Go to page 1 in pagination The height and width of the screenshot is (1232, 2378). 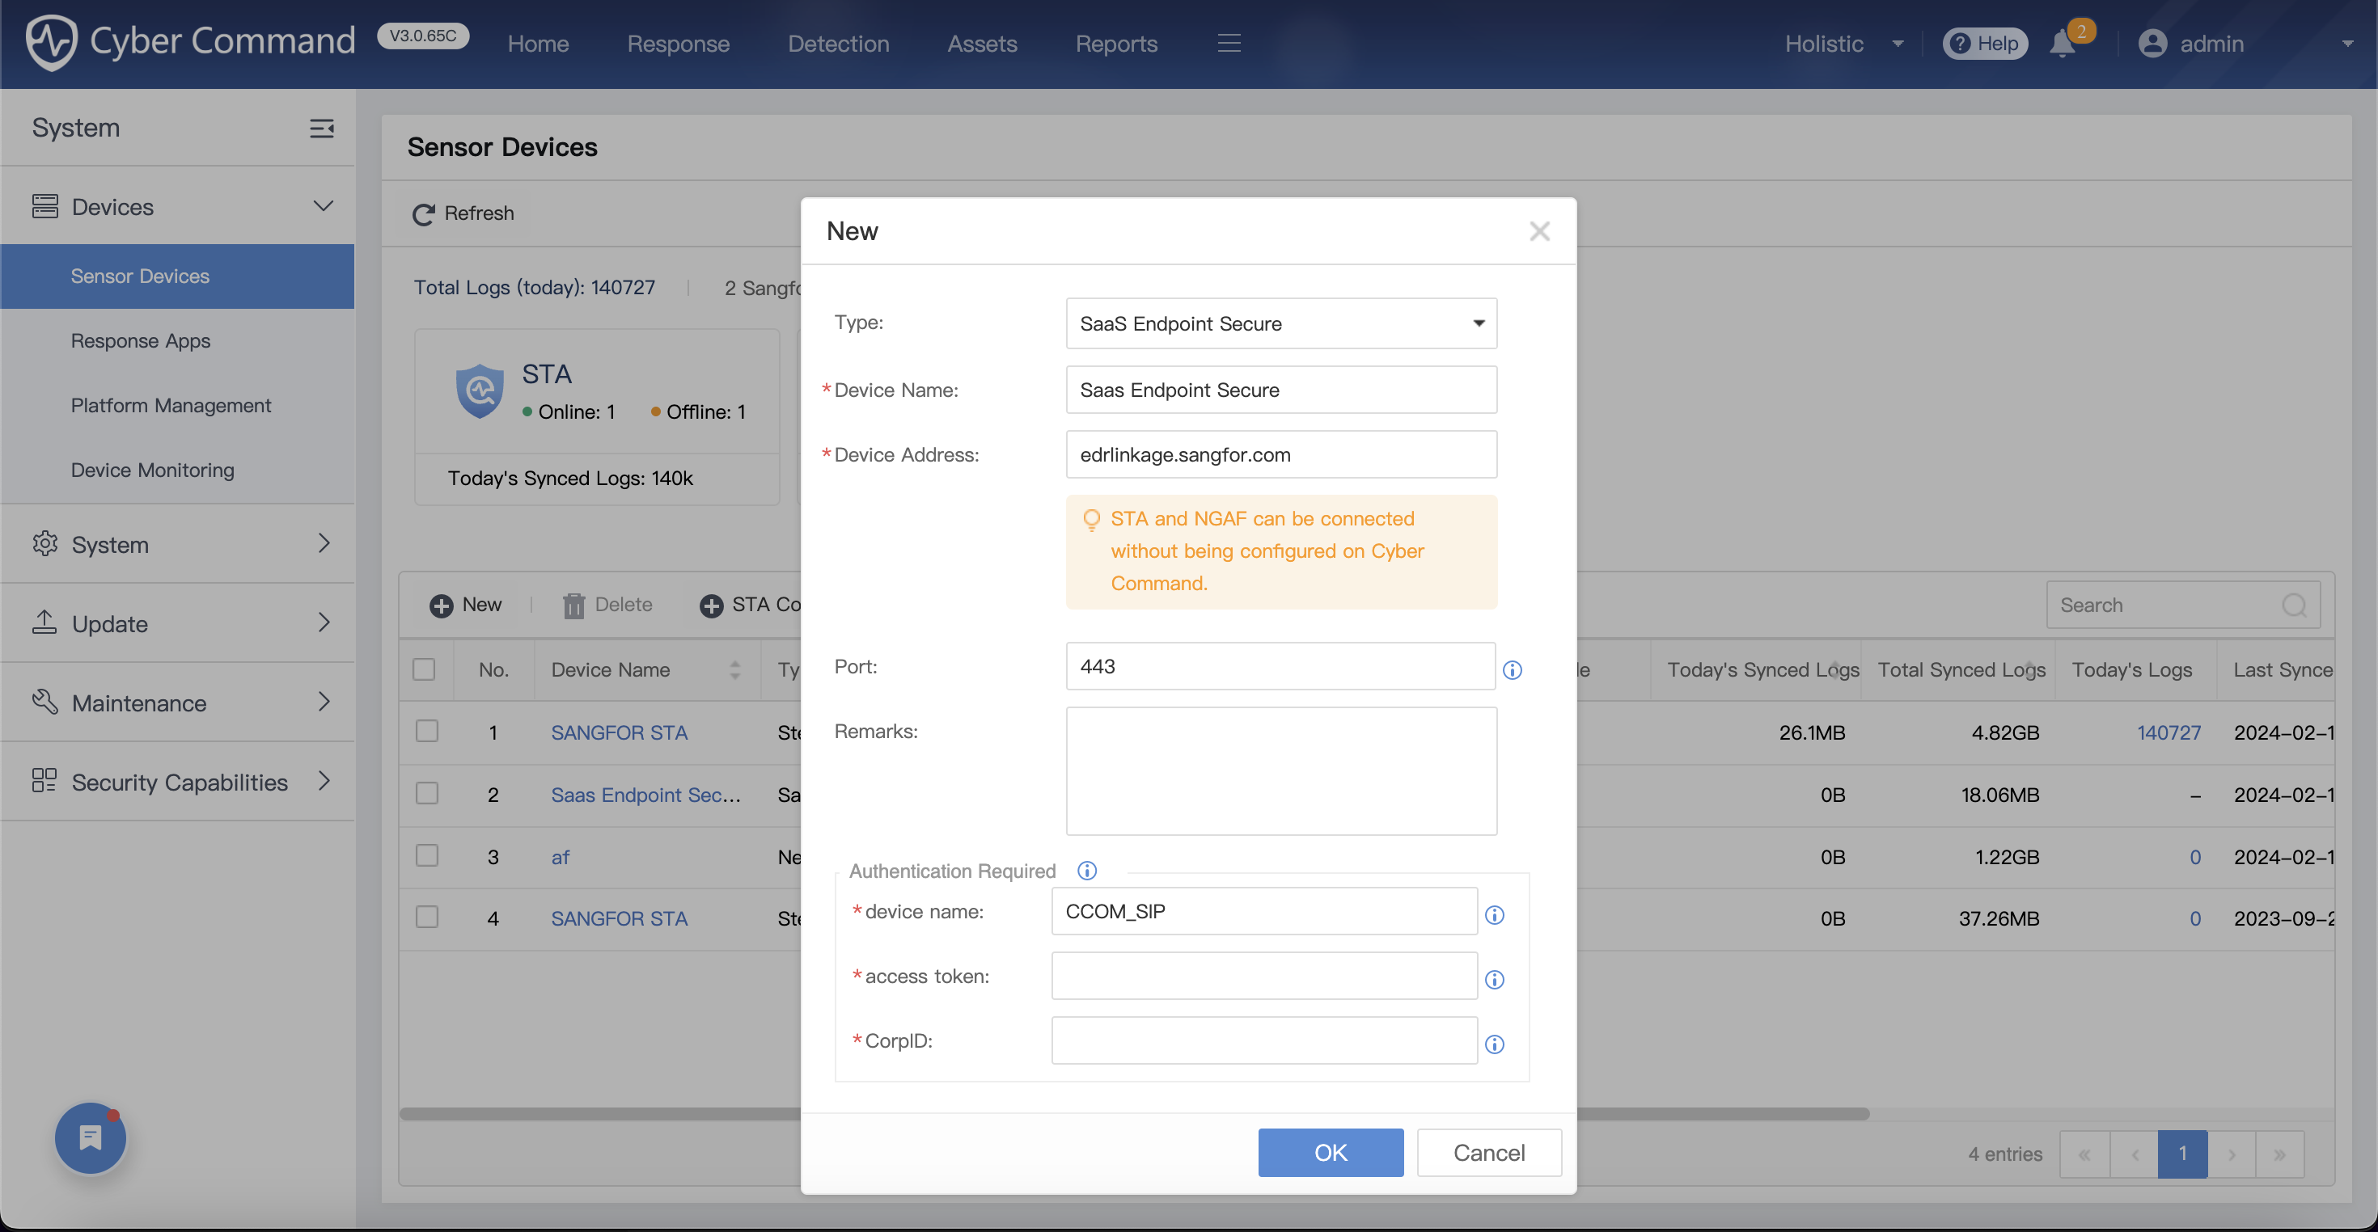[x=2181, y=1154]
